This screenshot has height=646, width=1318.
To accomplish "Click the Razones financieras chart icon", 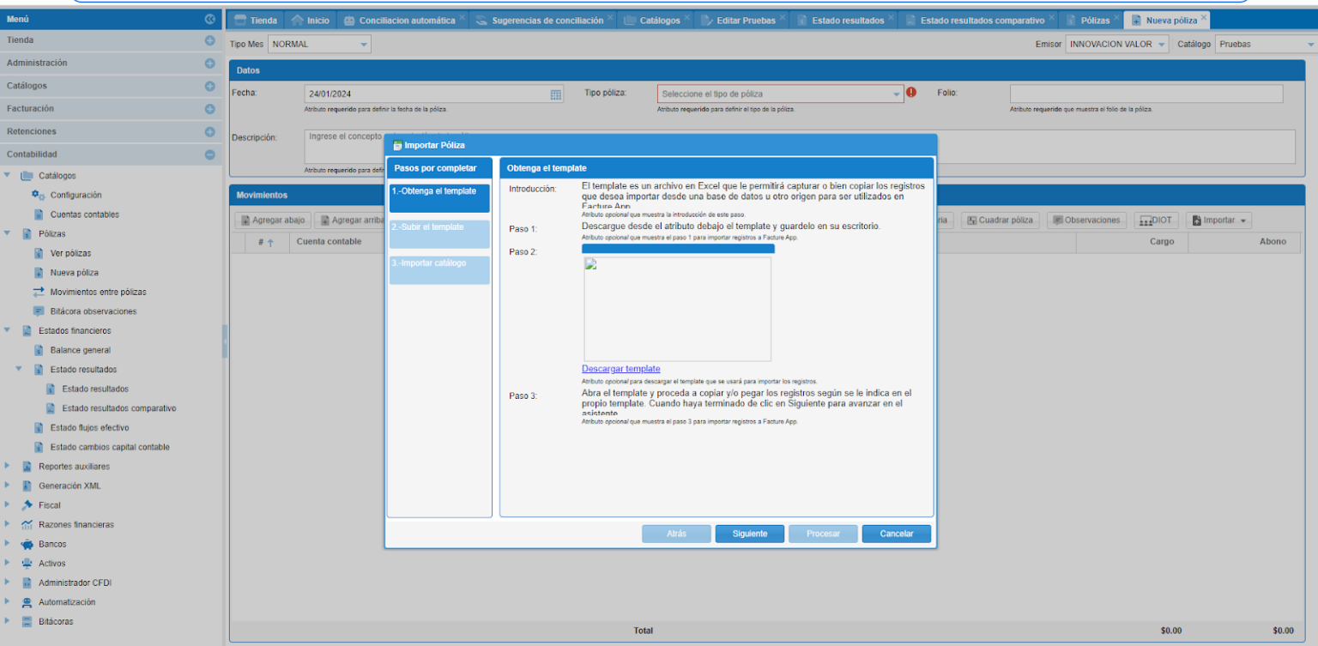I will pyautogui.click(x=27, y=524).
